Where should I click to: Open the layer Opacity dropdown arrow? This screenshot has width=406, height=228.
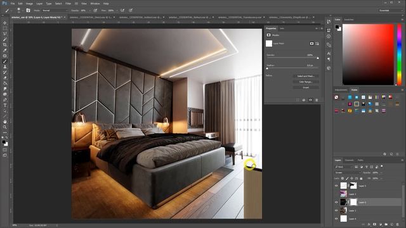381,172
